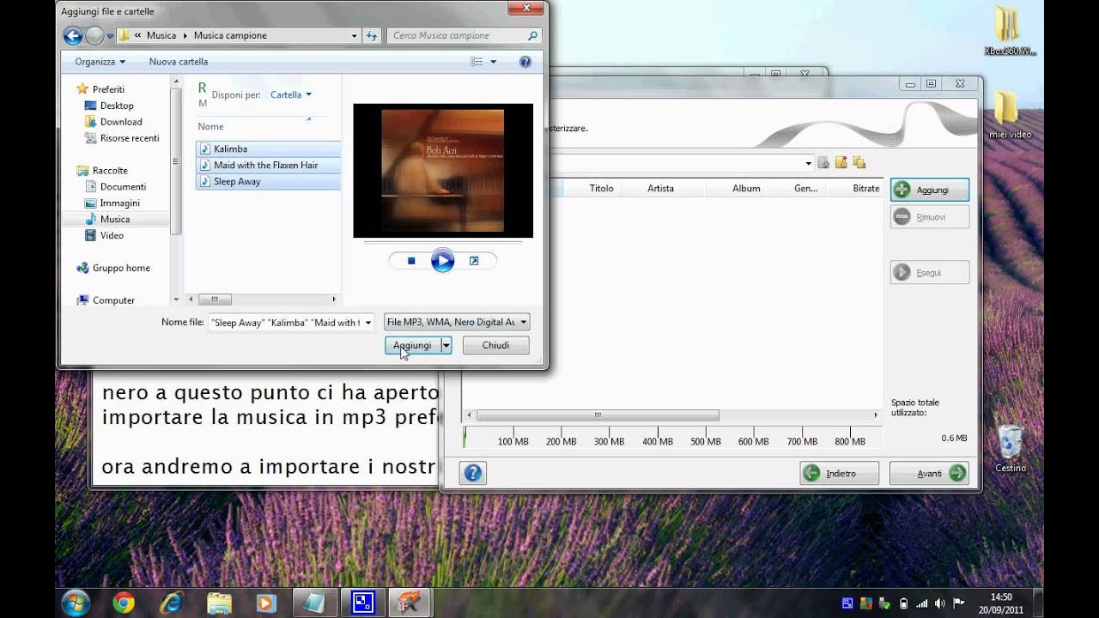Image resolution: width=1099 pixels, height=618 pixels.
Task: Open Gruppo home in sidebar
Action: pyautogui.click(x=121, y=268)
